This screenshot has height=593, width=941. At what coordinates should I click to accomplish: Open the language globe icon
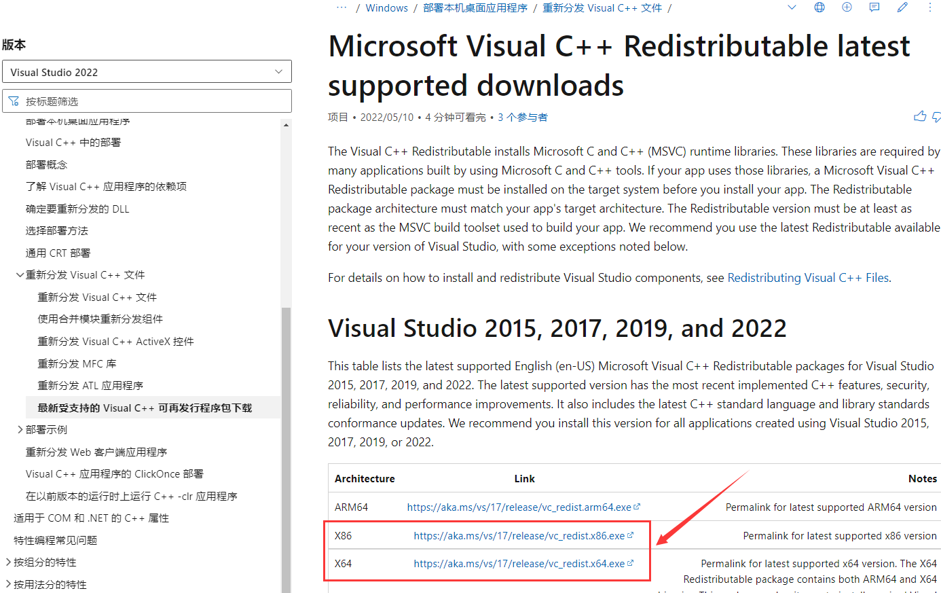point(819,7)
